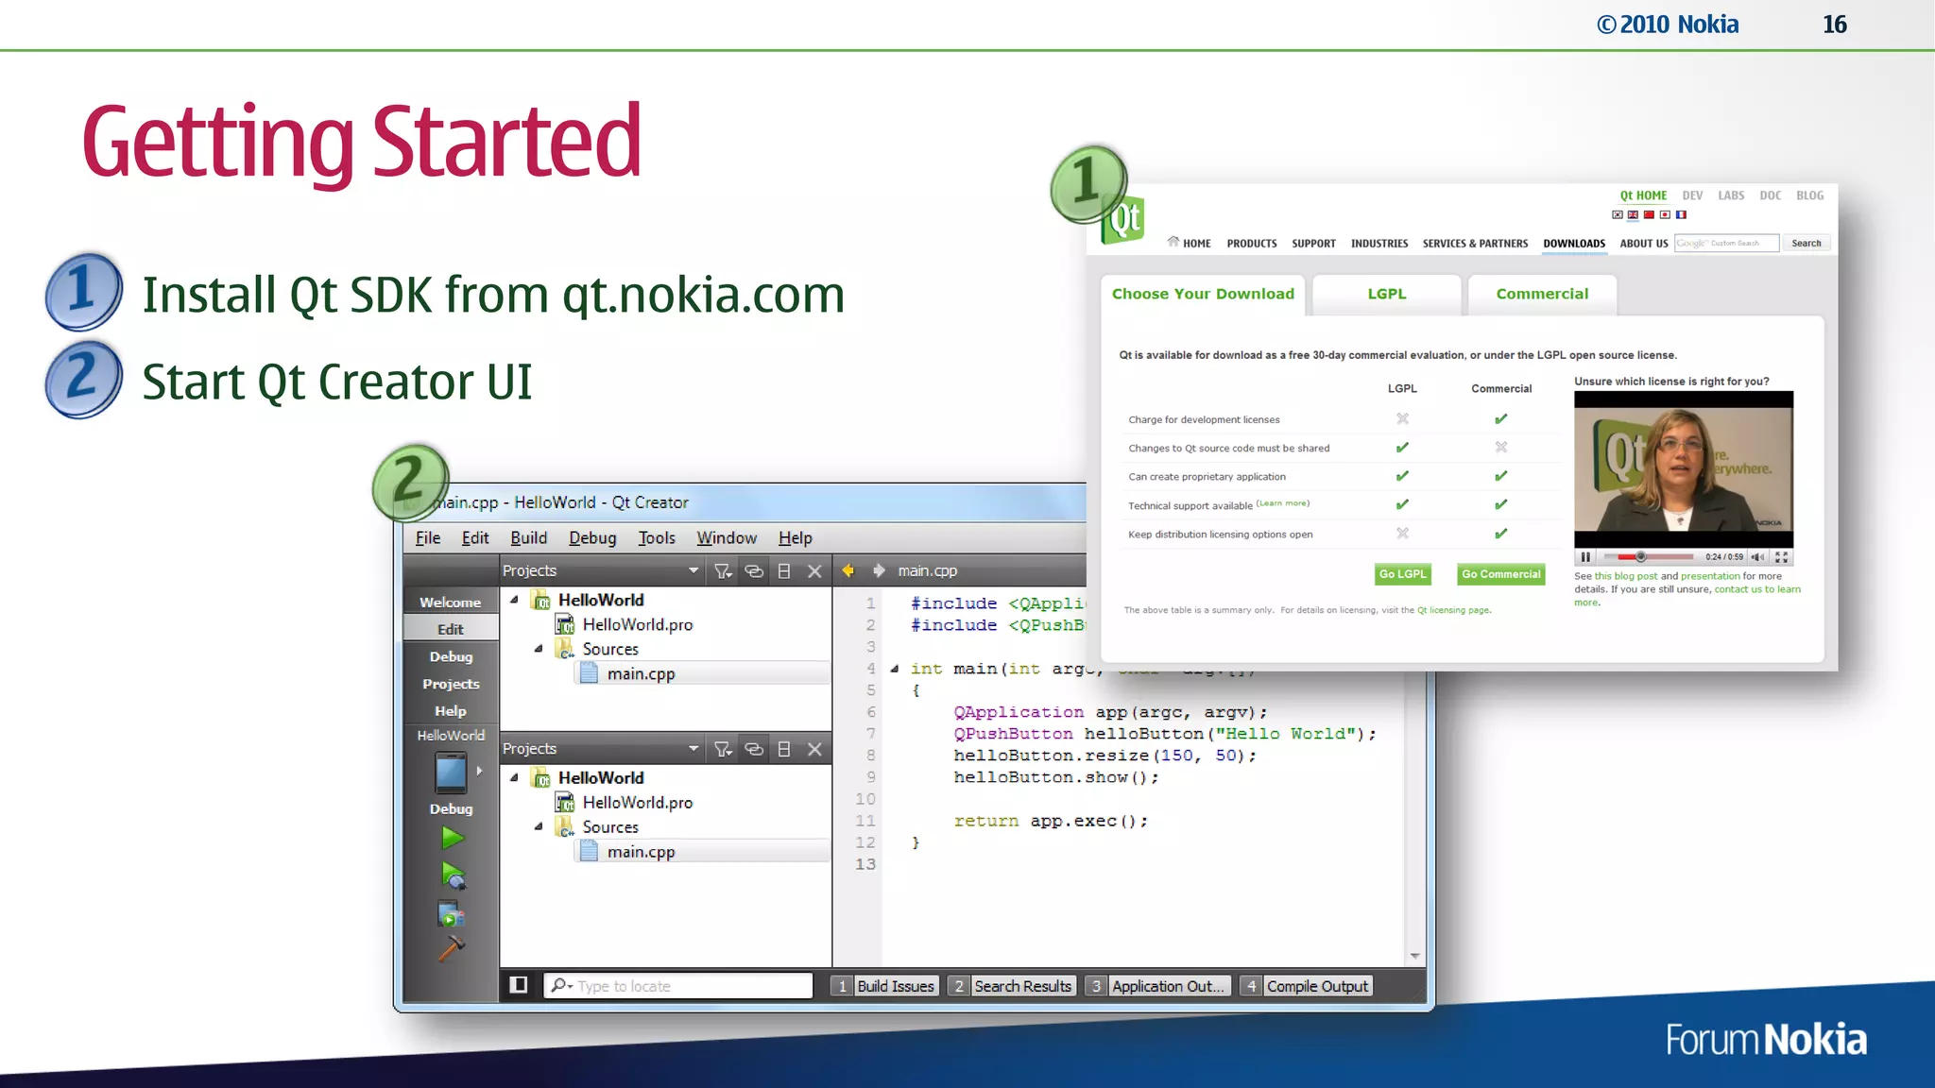Viewport: 1935px width, 1088px height.
Task: Click the forward navigation arrow beside main.cpp
Action: point(879,570)
